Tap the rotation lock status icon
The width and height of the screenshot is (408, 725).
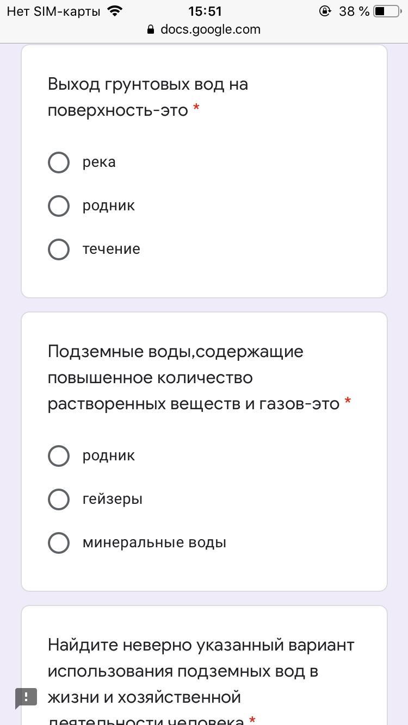(x=325, y=11)
